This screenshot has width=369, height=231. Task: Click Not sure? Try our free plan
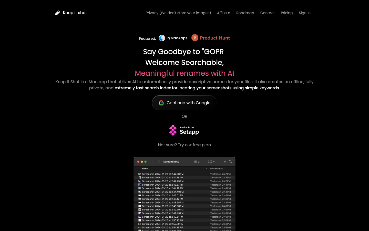tap(184, 145)
